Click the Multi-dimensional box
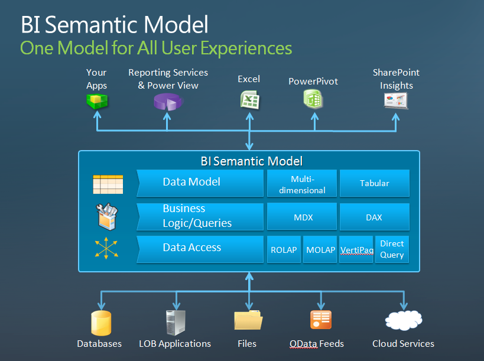484x361 pixels. 302,183
